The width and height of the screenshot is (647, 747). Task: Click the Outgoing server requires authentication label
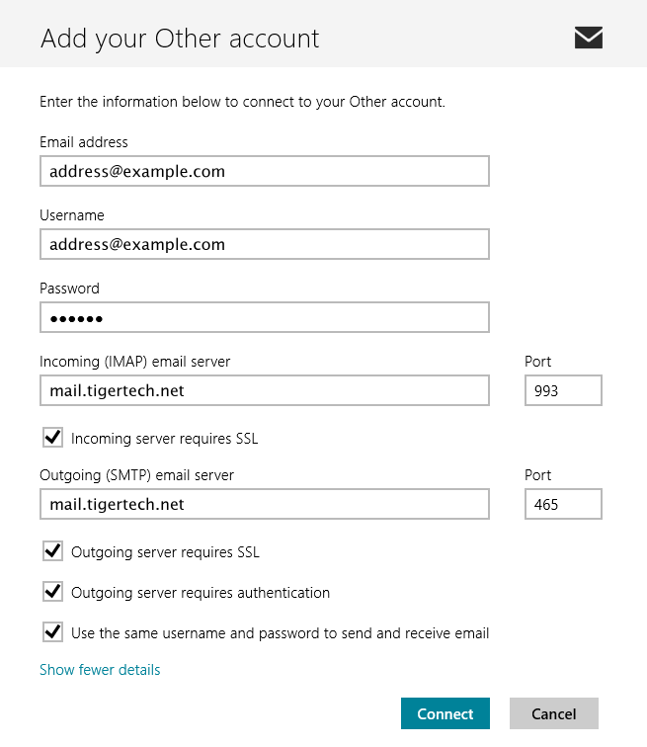pyautogui.click(x=201, y=593)
